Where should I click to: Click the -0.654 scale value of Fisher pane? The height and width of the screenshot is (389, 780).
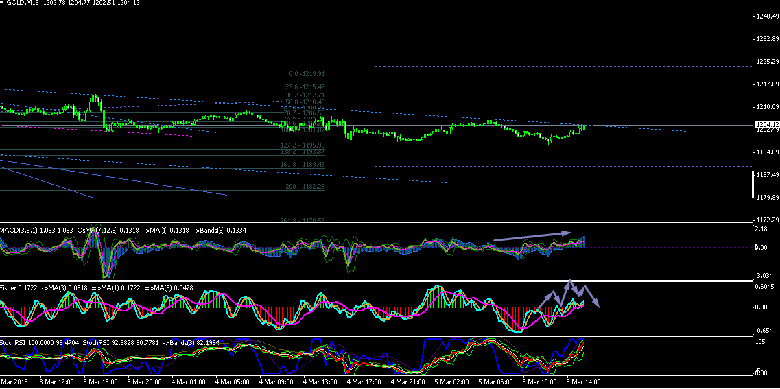tap(764, 331)
